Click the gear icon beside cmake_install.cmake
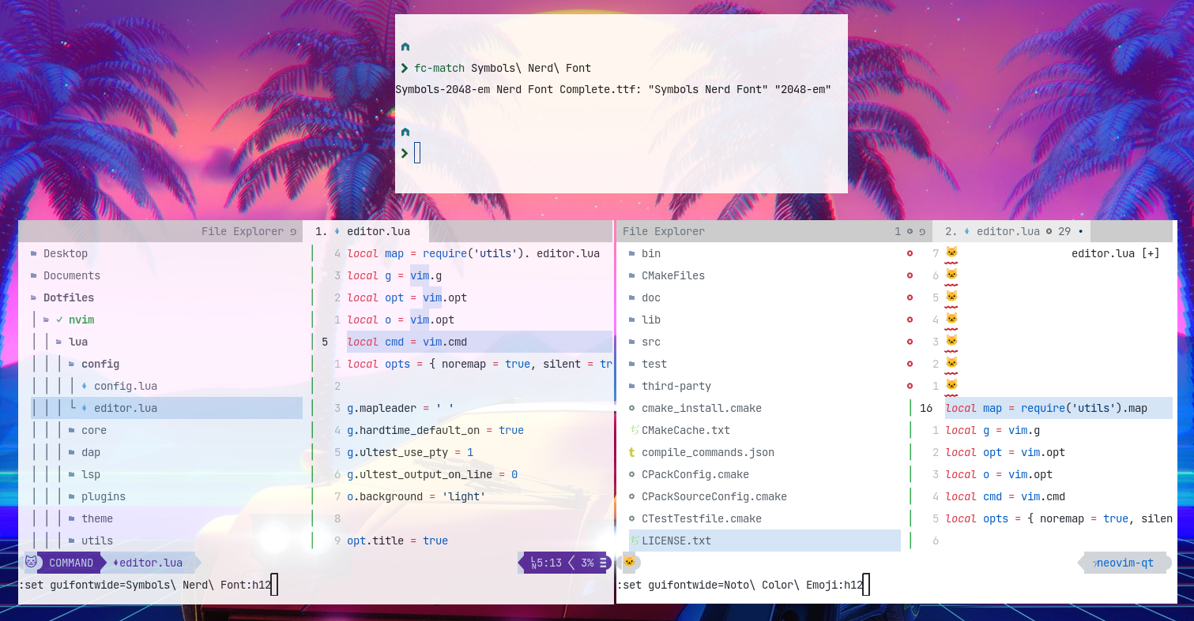The width and height of the screenshot is (1194, 621). [x=630, y=408]
